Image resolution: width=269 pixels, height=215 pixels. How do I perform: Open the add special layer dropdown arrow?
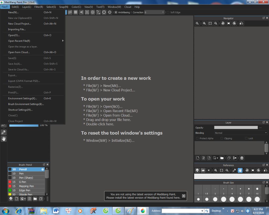tap(217, 158)
